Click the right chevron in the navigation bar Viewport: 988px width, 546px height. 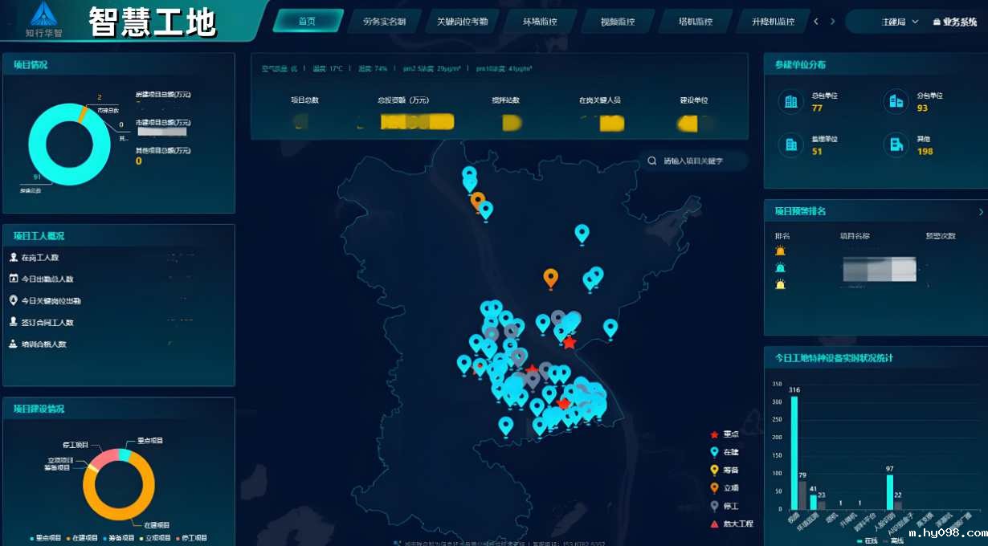833,21
